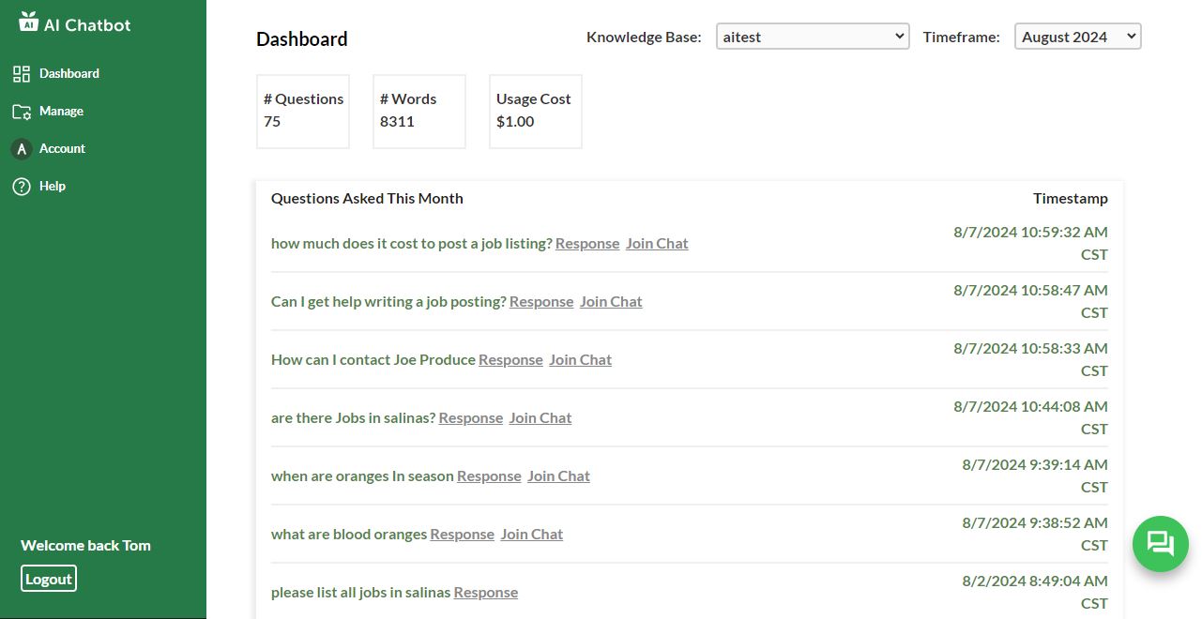Click the Account avatar icon
The height and width of the screenshot is (619, 1202).
click(x=22, y=149)
